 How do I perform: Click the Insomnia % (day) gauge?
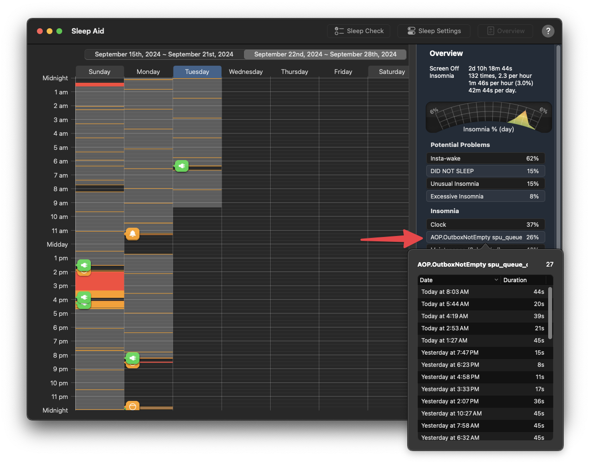tap(488, 118)
